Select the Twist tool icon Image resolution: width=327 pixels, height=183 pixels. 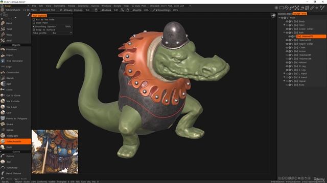pos(3,29)
